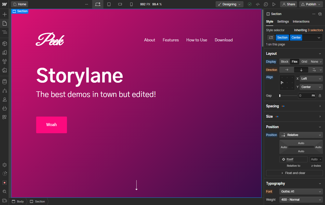Click the Share button
Viewport: 325px width, 205px height.
click(288, 4)
